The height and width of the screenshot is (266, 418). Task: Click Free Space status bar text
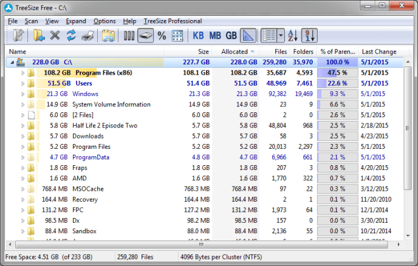point(49,257)
